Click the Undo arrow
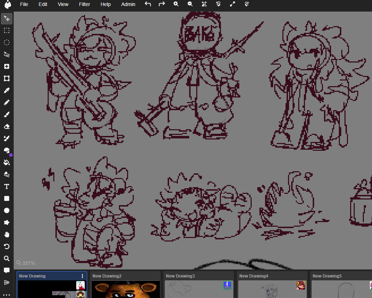The width and height of the screenshot is (372, 298). click(148, 4)
